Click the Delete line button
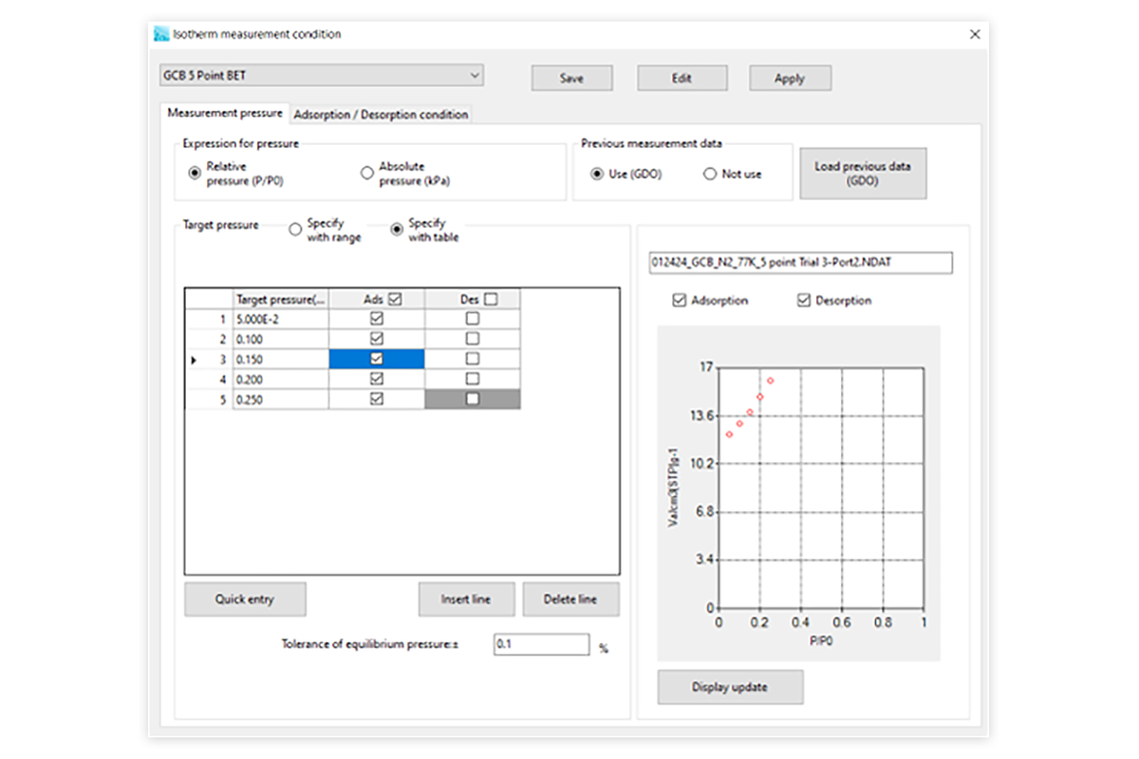This screenshot has width=1139, height=759. point(570,599)
